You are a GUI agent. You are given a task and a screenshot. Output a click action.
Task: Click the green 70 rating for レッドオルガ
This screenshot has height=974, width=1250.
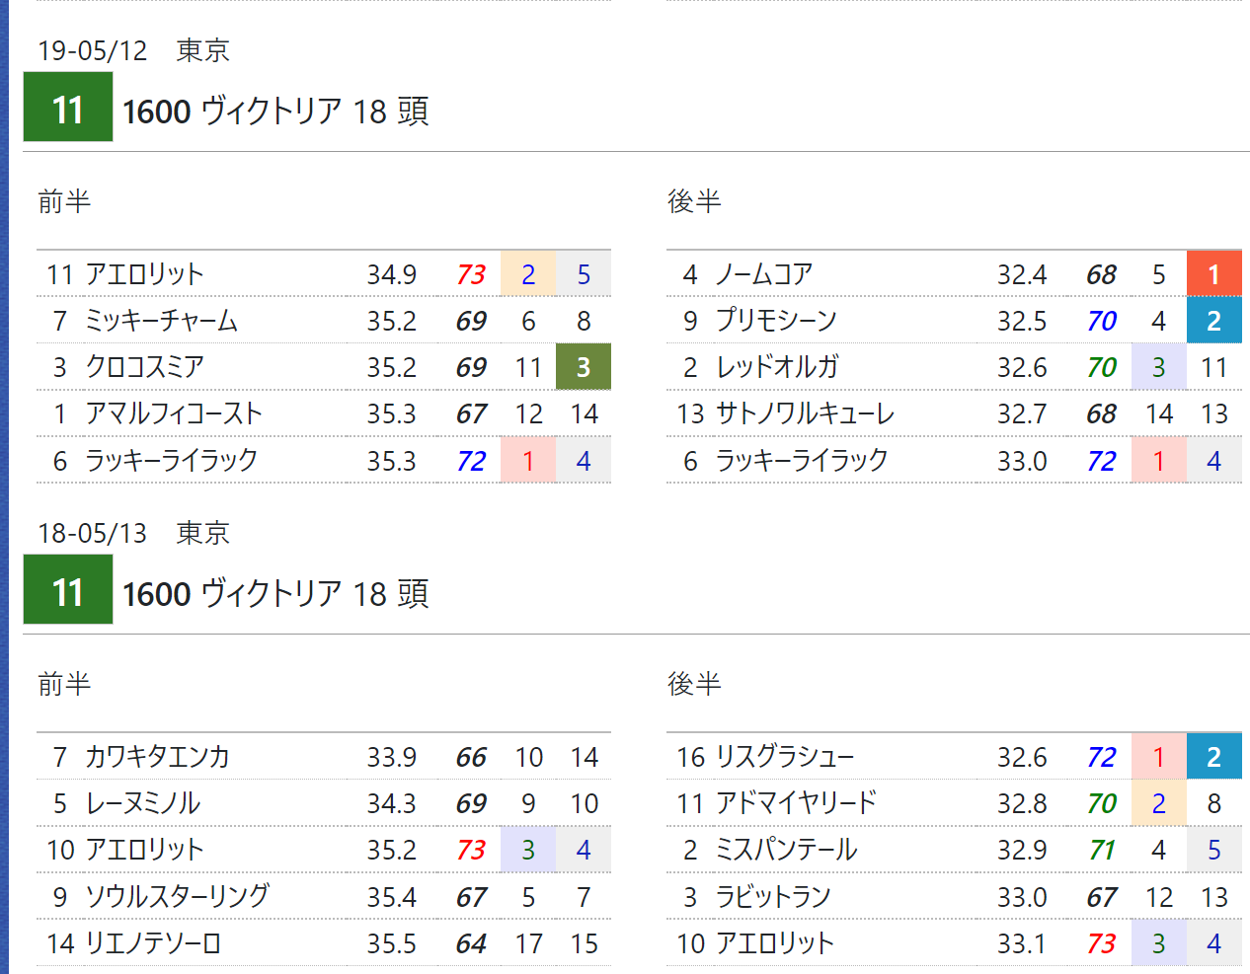[1101, 367]
